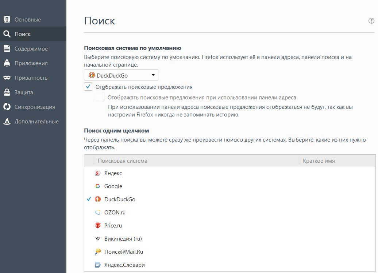This screenshot has height=273, width=378.
Task: Click the Price.ru red icon
Action: click(x=97, y=226)
